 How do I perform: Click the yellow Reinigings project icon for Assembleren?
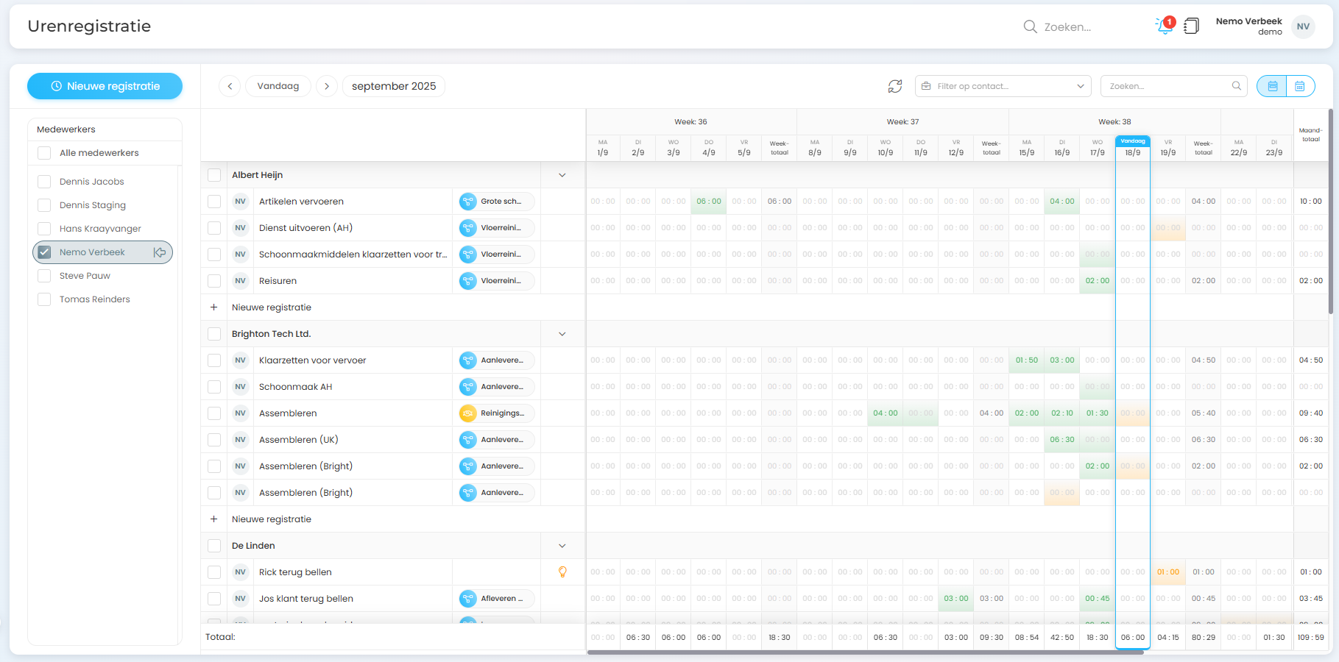pyautogui.click(x=468, y=413)
